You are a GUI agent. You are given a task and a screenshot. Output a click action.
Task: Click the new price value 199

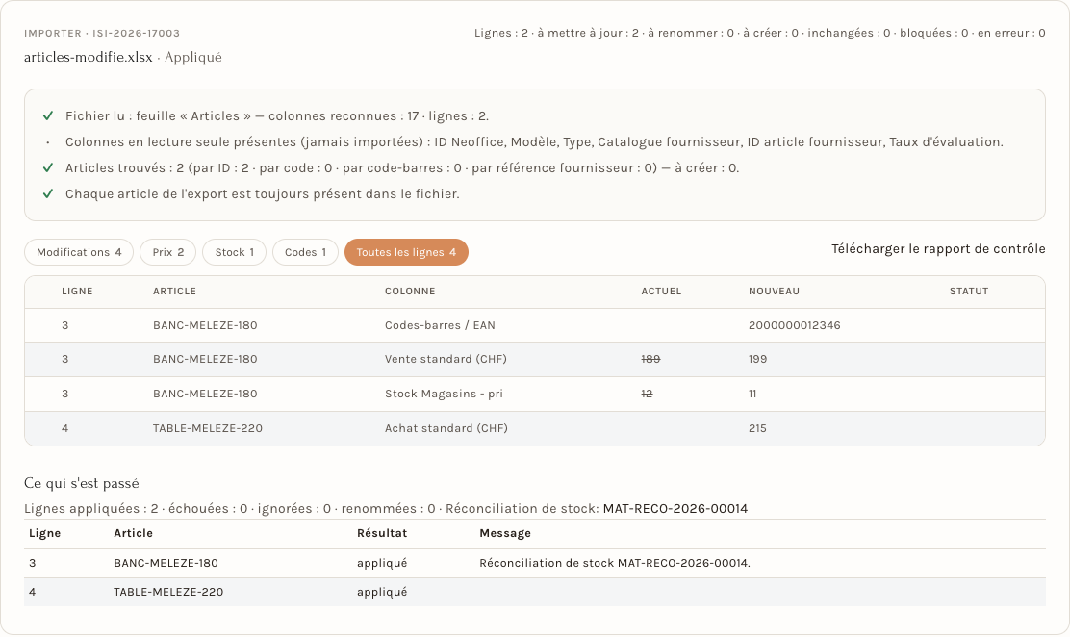click(757, 359)
